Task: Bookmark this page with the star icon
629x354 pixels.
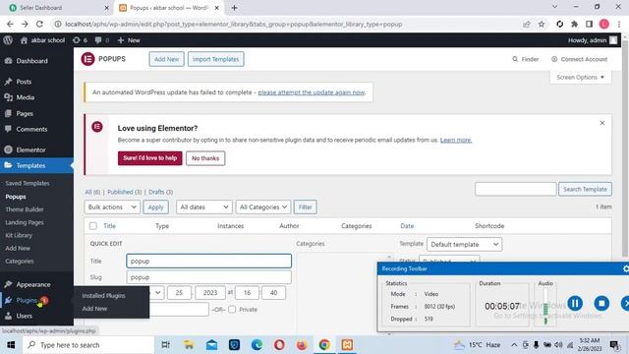Action: click(542, 24)
